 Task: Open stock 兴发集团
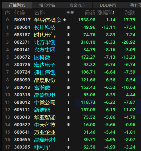[45, 50]
